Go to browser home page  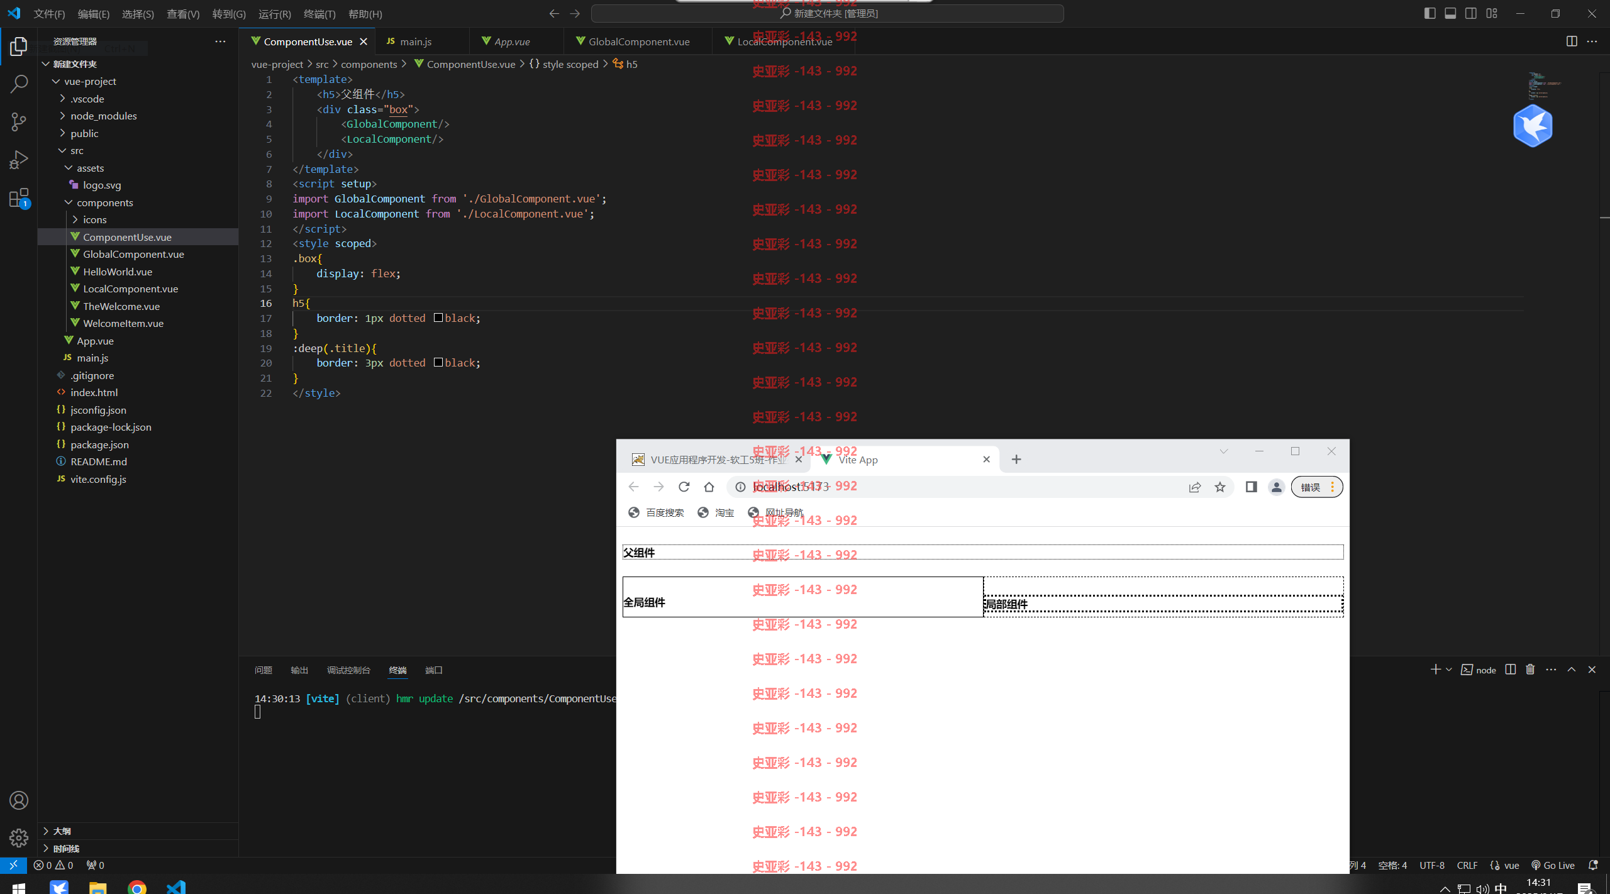[709, 487]
